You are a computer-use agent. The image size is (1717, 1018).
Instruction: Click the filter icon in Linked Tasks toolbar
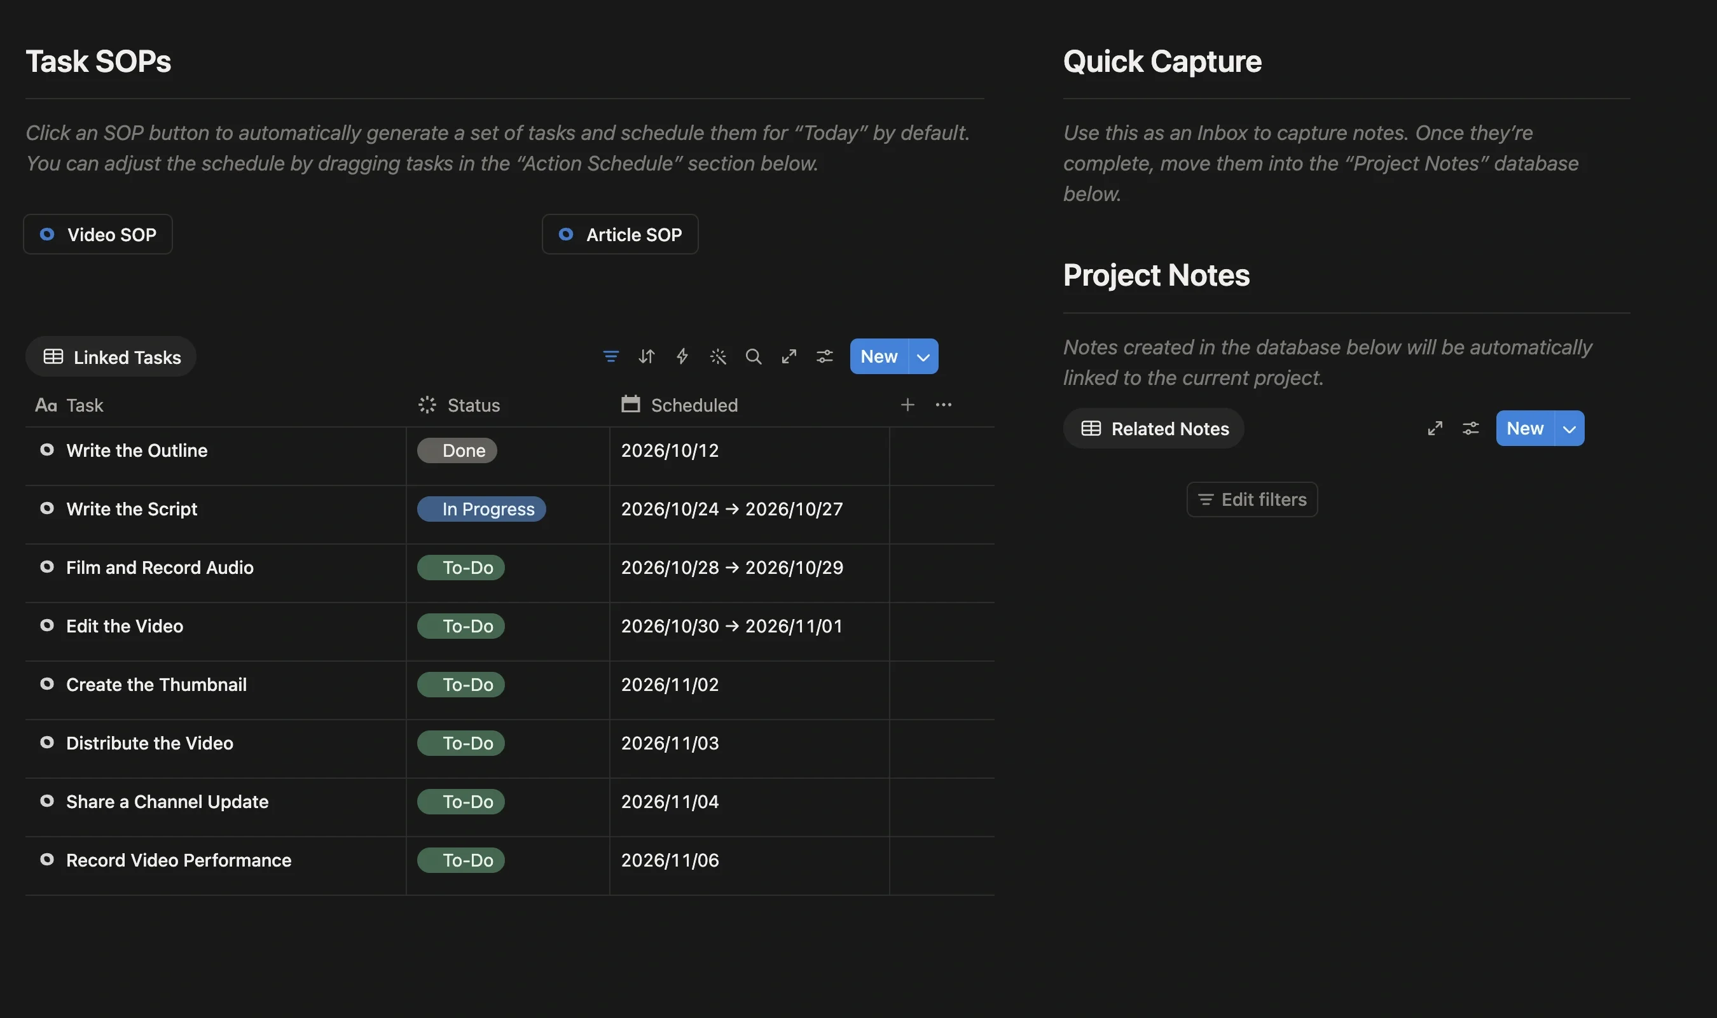pos(610,357)
